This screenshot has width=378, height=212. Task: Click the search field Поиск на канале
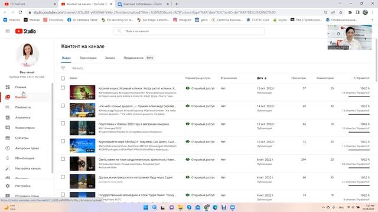189,31
